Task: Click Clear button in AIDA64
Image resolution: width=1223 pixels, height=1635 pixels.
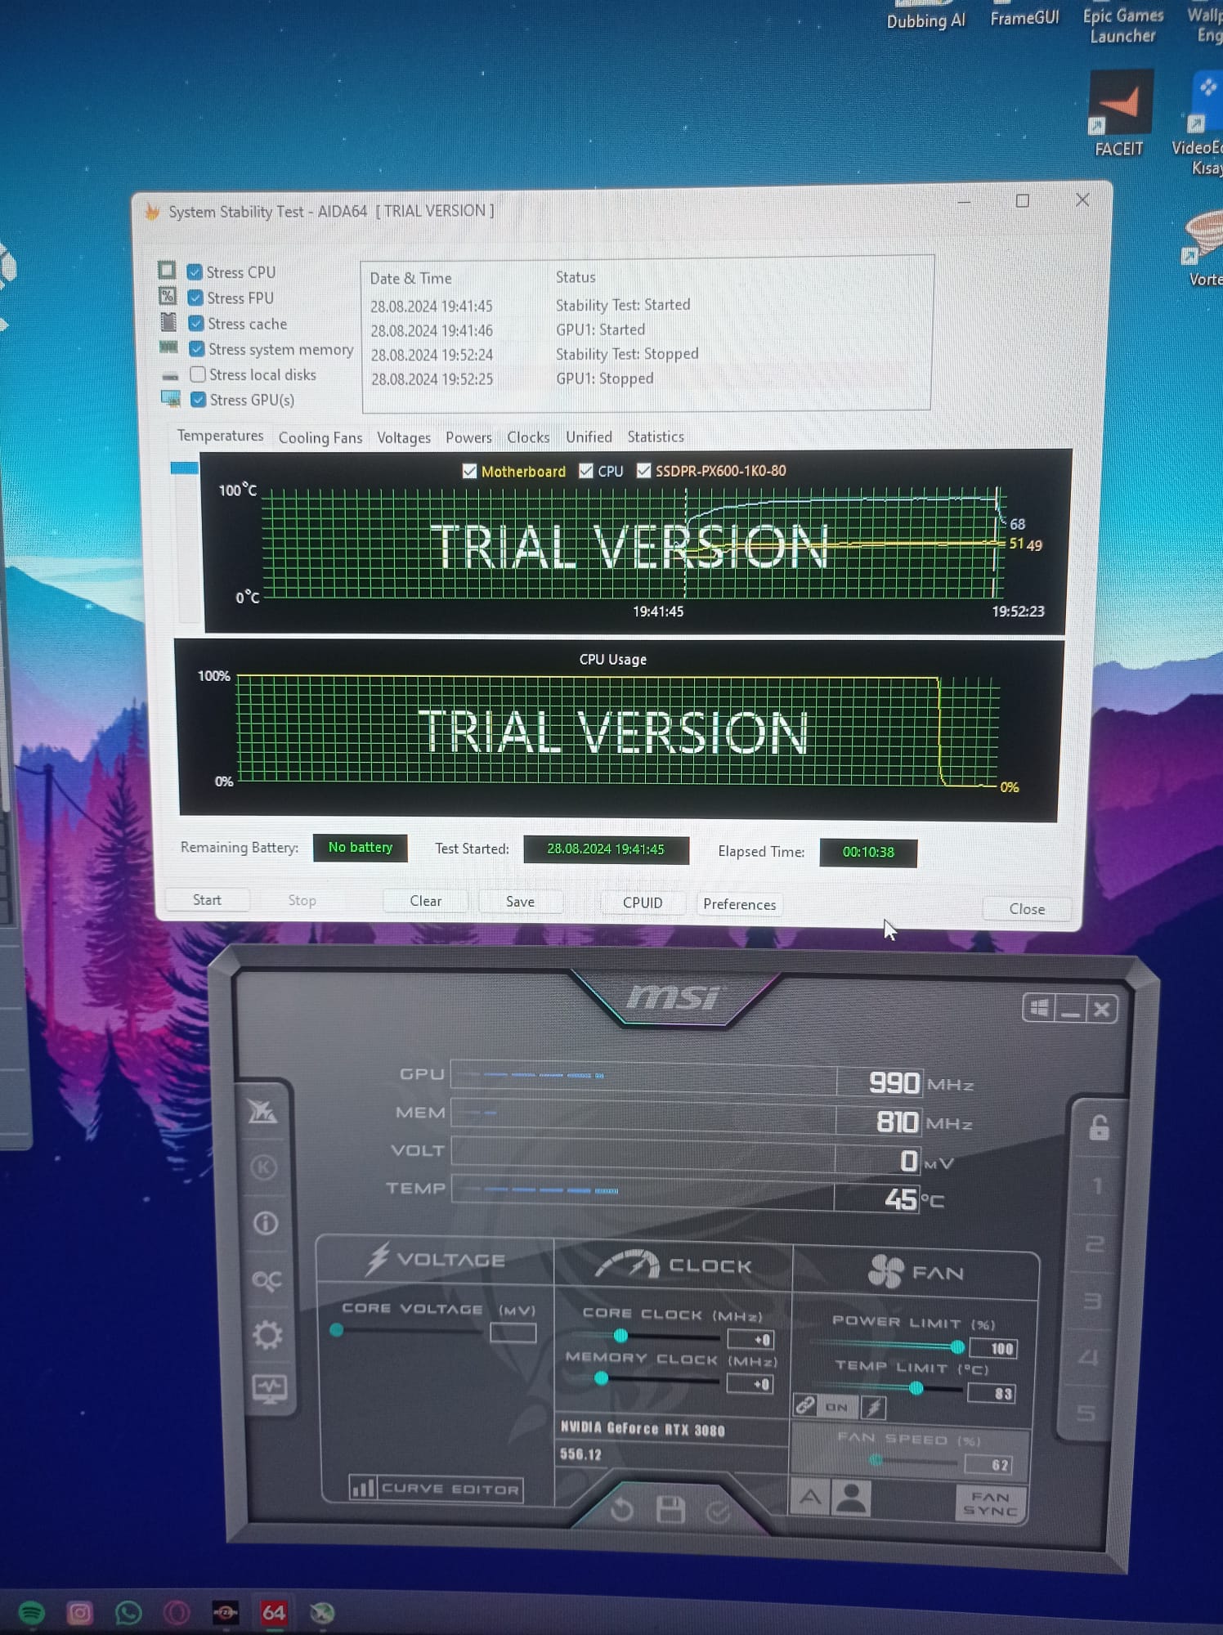Action: [x=425, y=901]
